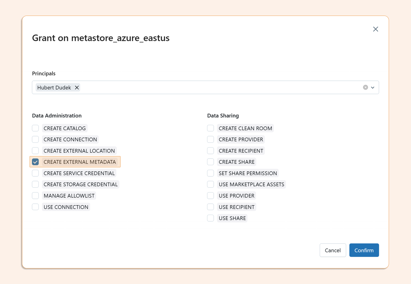Check CREATE CLEAN ROOM permission
Screen dimensions: 411x284
[210, 128]
